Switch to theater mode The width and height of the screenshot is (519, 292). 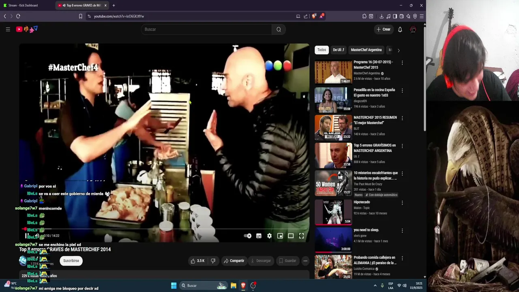[291, 236]
